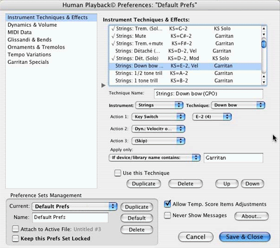Click the techniques list scroll-up arrow
This screenshot has width=280, height=248.
pos(264,29)
